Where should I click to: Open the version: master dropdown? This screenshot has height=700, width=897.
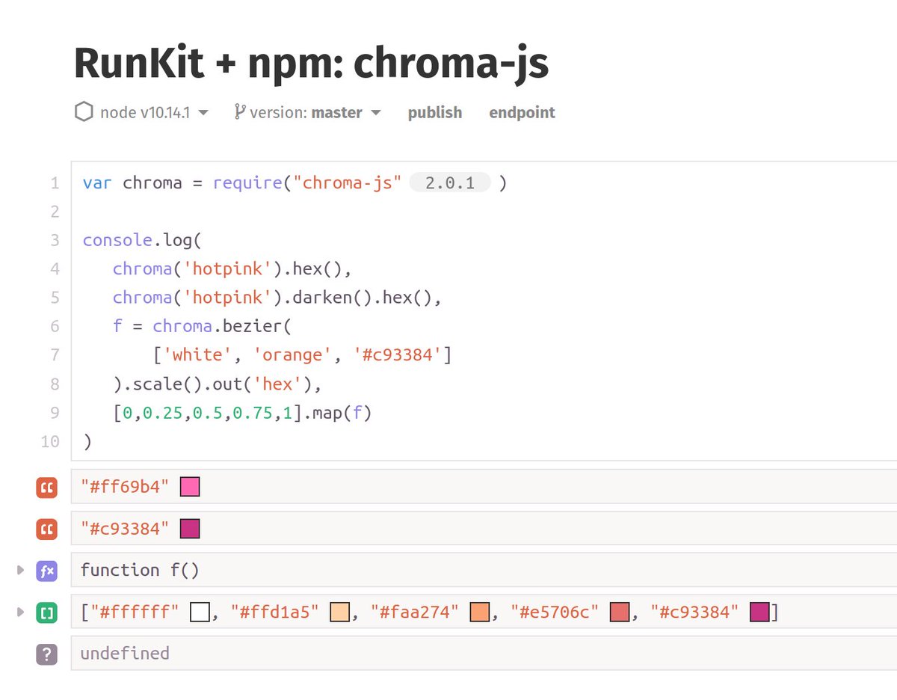pyautogui.click(x=315, y=112)
